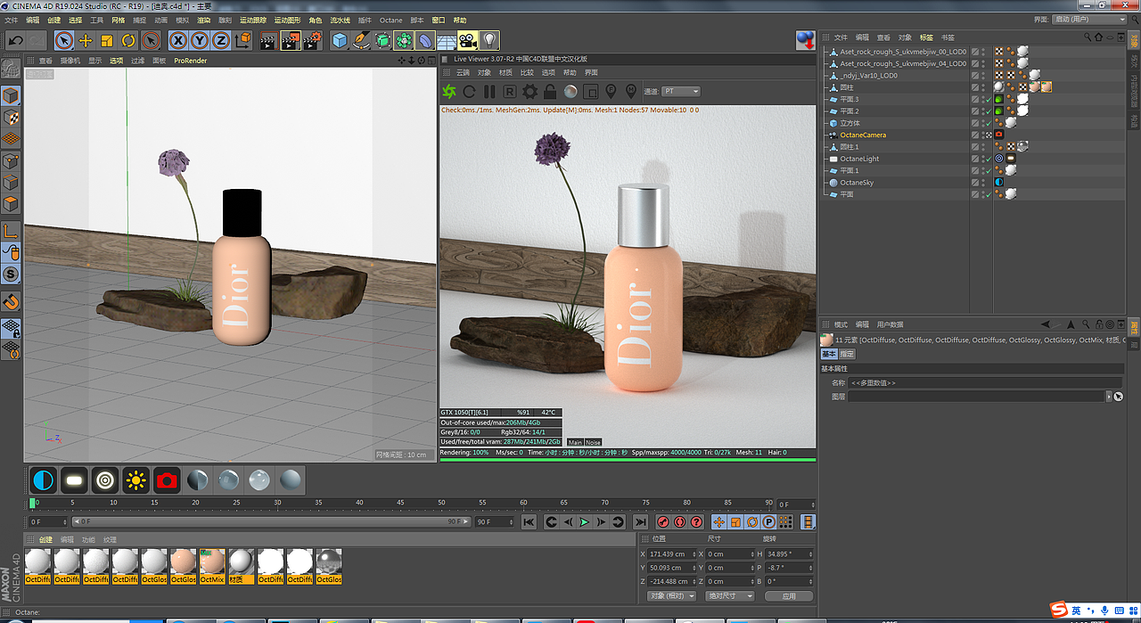Click the coordinate system cube icon
Screen dimensions: 1141x623
[x=242, y=40]
